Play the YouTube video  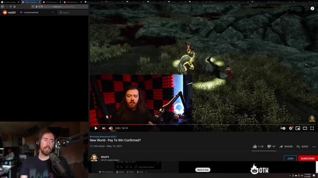click(96, 128)
